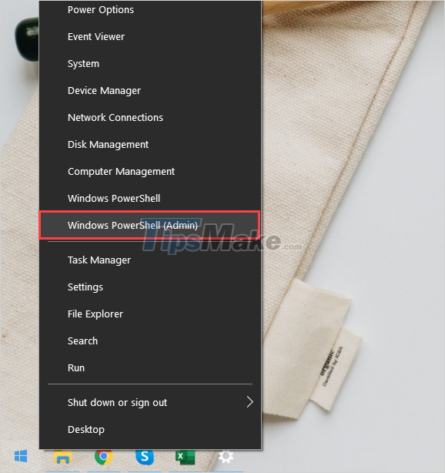This screenshot has height=473, width=445.
Task: Show the Desktop via menu entry
Action: 150,429
